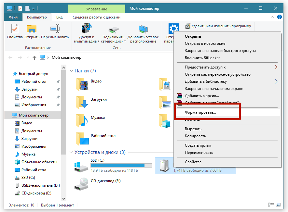Select the removable USB drive icon

pos(164,166)
